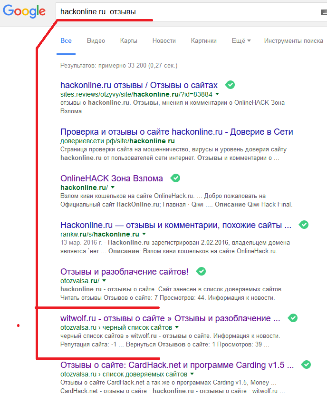Switch to the Видео tab
This screenshot has width=327, height=405.
96,40
